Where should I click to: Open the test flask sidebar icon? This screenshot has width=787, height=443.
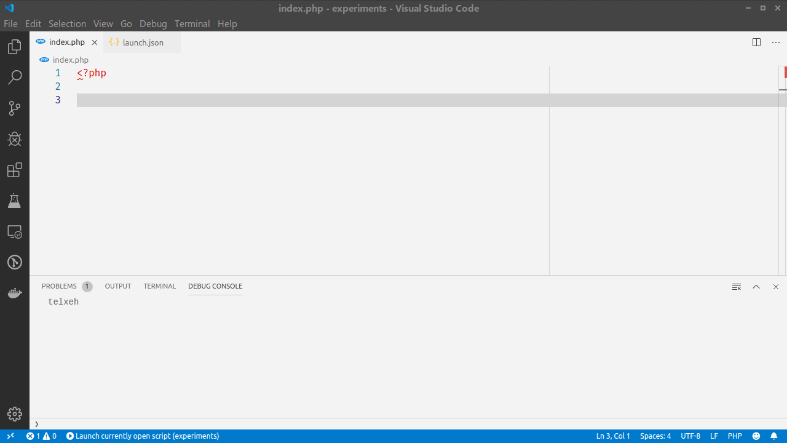tap(14, 201)
